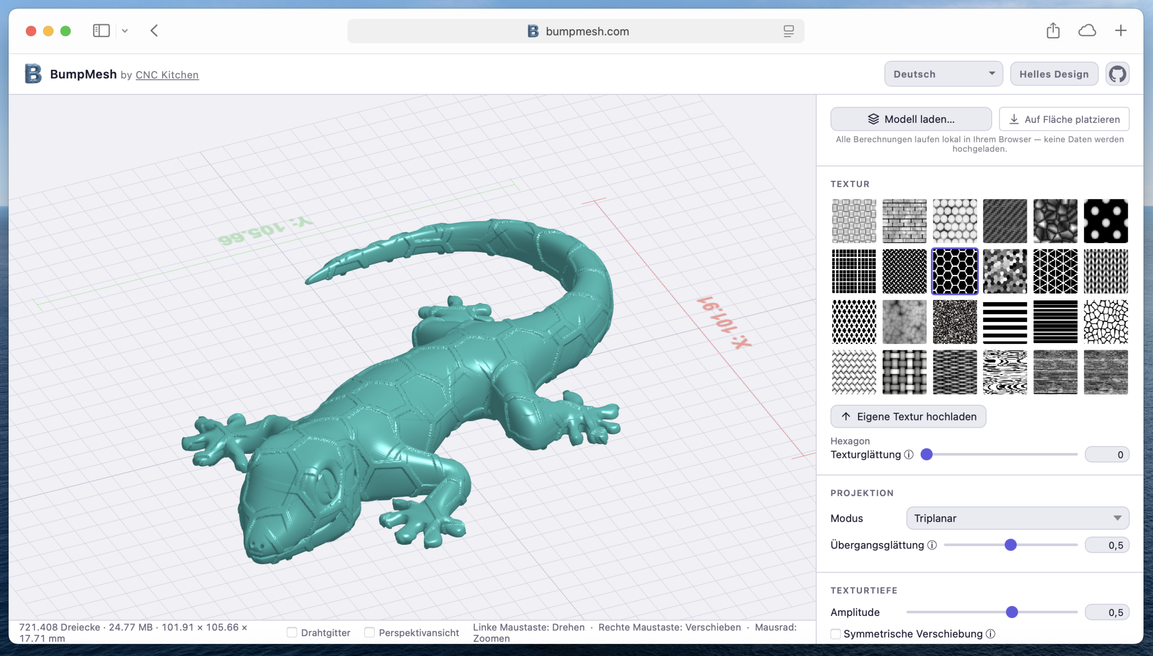Open the GitHub repository icon
Viewport: 1153px width, 656px height.
(1117, 74)
